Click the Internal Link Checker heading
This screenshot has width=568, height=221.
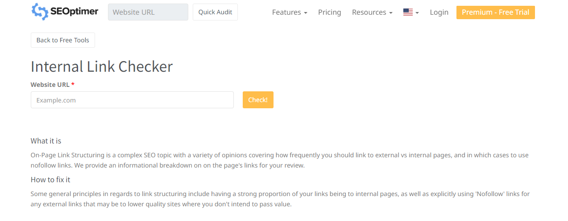click(x=102, y=66)
